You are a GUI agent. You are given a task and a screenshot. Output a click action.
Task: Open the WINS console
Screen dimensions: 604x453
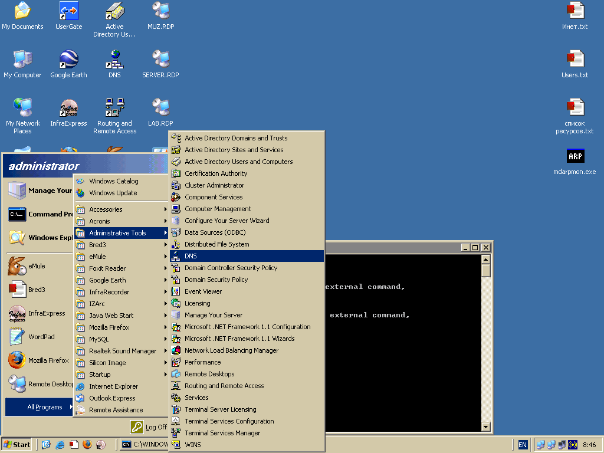[x=247, y=445]
